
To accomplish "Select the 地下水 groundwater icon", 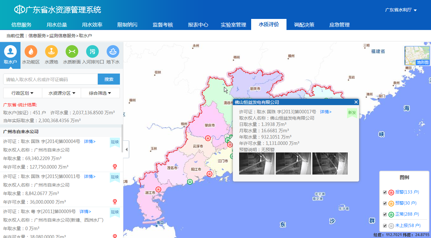I will point(113,51).
